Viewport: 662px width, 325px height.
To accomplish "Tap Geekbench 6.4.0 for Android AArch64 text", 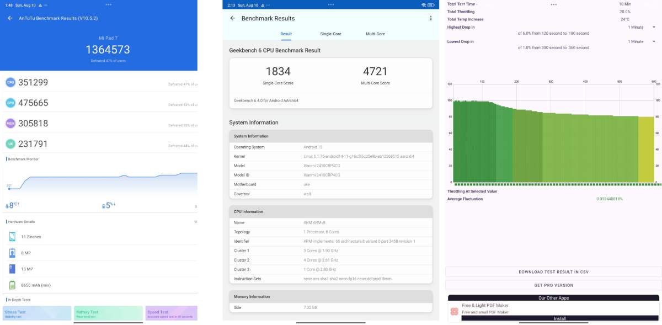I will 266,100.
